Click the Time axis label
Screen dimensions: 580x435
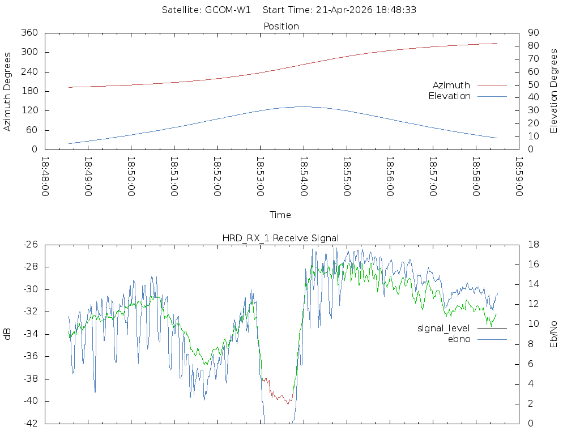coord(280,215)
